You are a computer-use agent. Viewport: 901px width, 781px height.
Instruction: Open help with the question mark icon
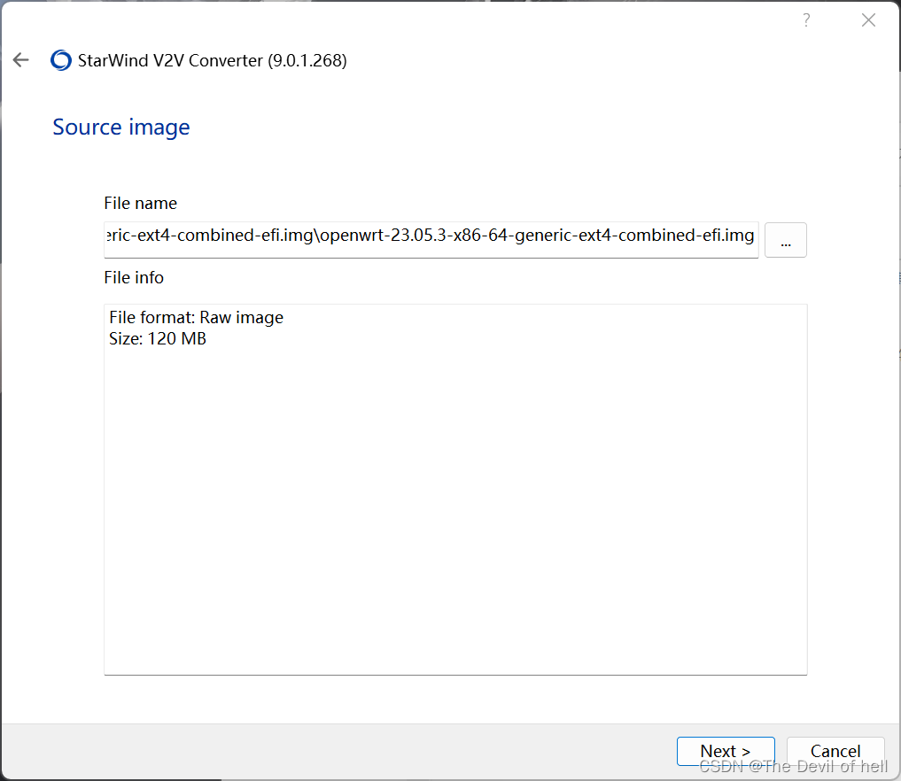point(806,20)
